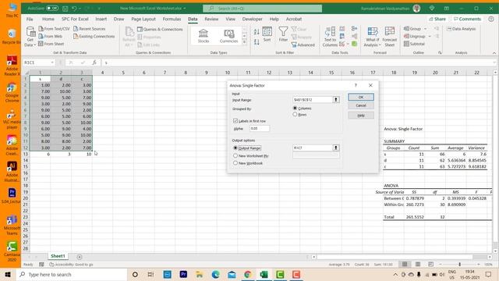Switch to the Insert tab
Viewport: 499px width, 281px height.
coord(101,19)
